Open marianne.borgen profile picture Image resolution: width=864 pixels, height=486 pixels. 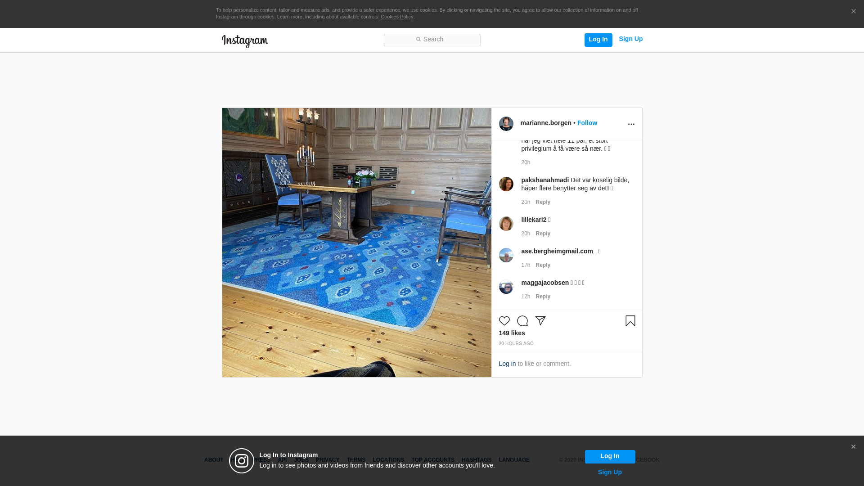pos(506,124)
